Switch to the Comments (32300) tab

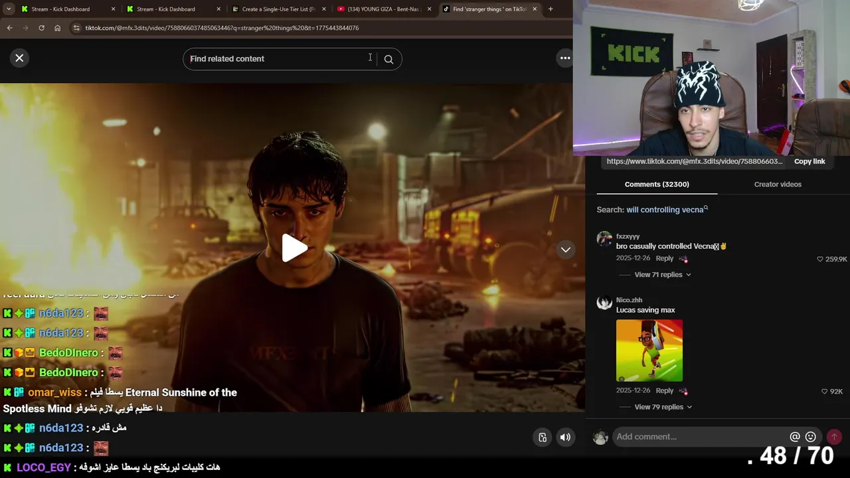click(x=657, y=184)
